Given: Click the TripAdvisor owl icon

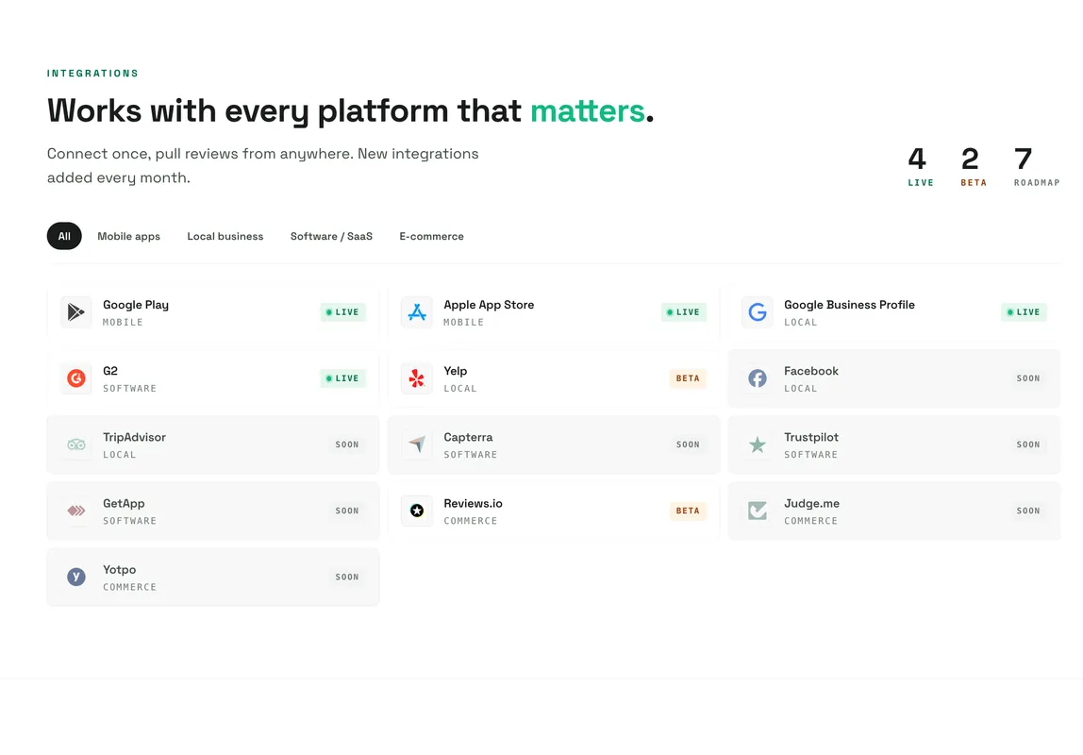Looking at the screenshot, I should tap(76, 445).
